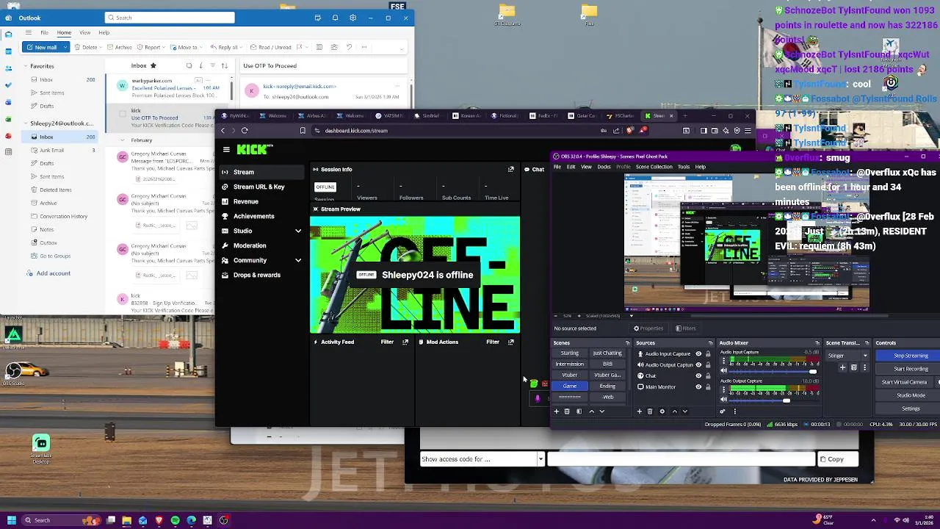Open New mail dropdown arrow
The width and height of the screenshot is (940, 529).
coord(65,47)
